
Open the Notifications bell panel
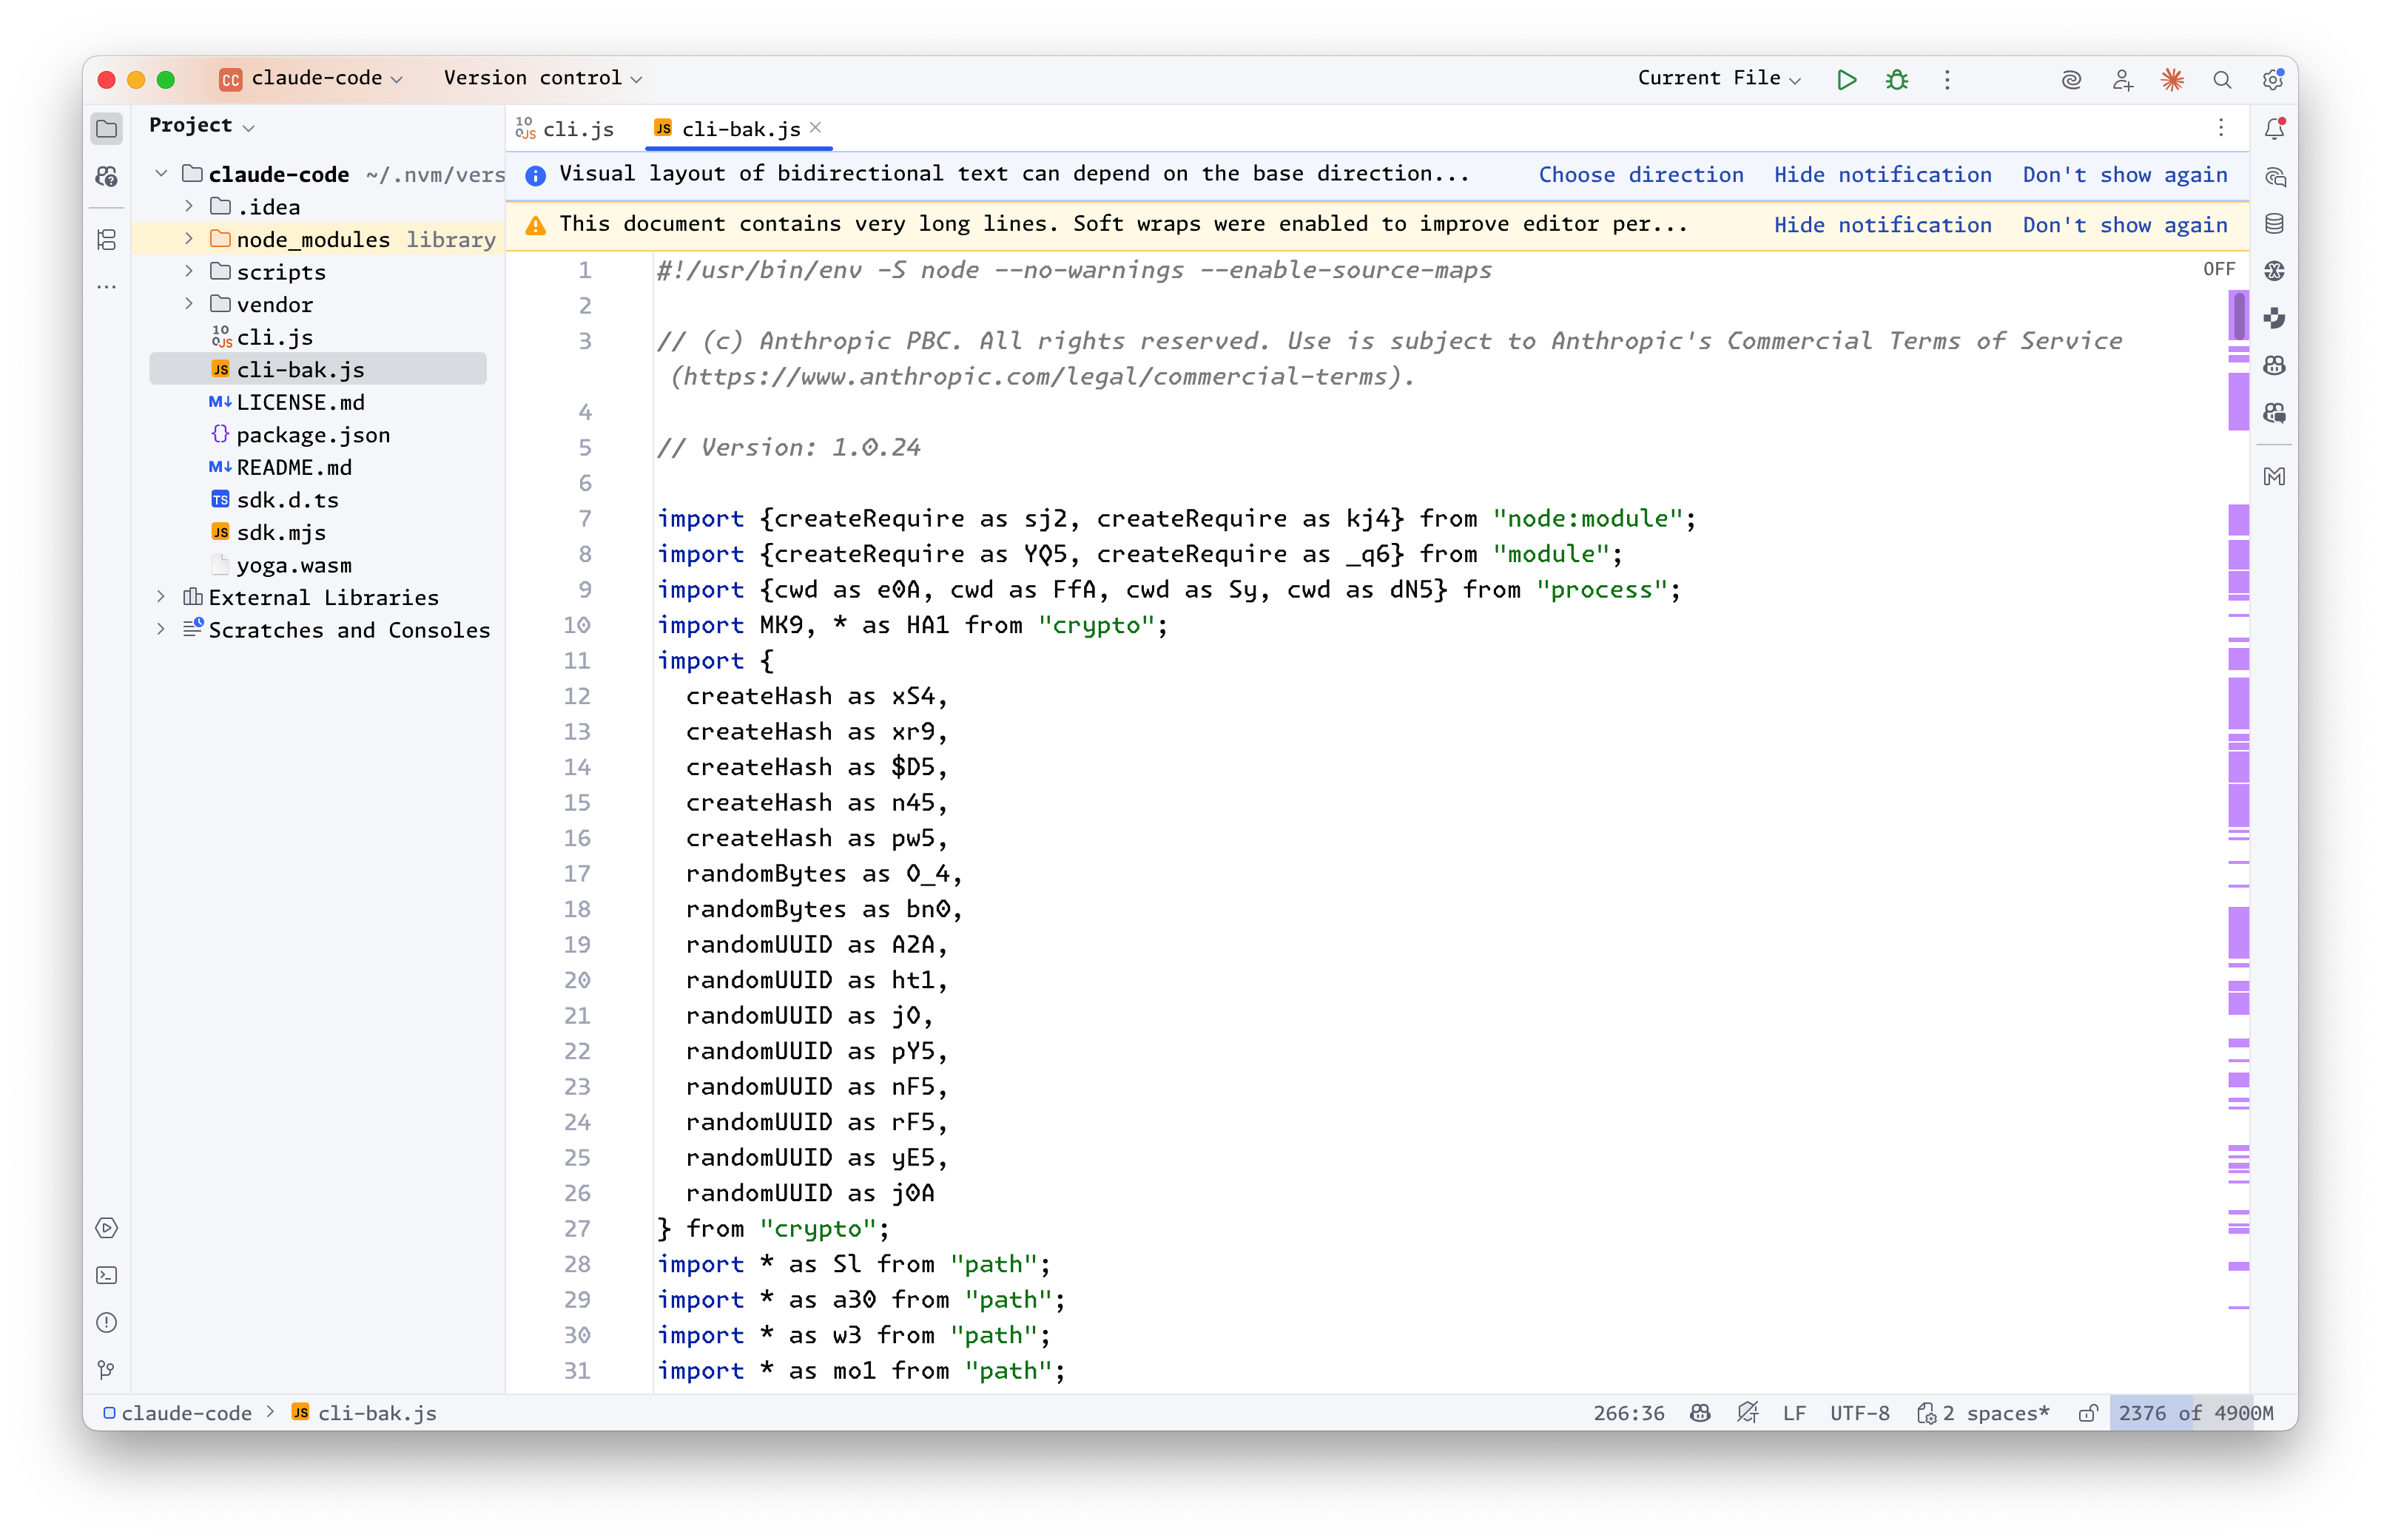point(2274,128)
